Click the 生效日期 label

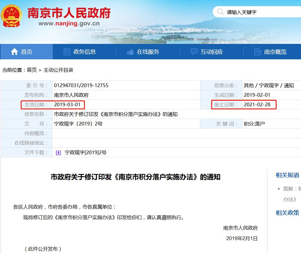point(36,104)
